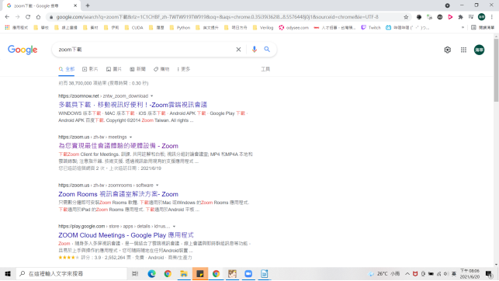Close the zoom search Chrome tab
499x281 pixels.
pos(75,5)
